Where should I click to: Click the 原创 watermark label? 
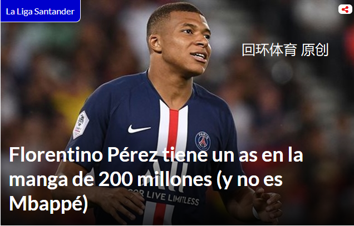[x=314, y=50]
